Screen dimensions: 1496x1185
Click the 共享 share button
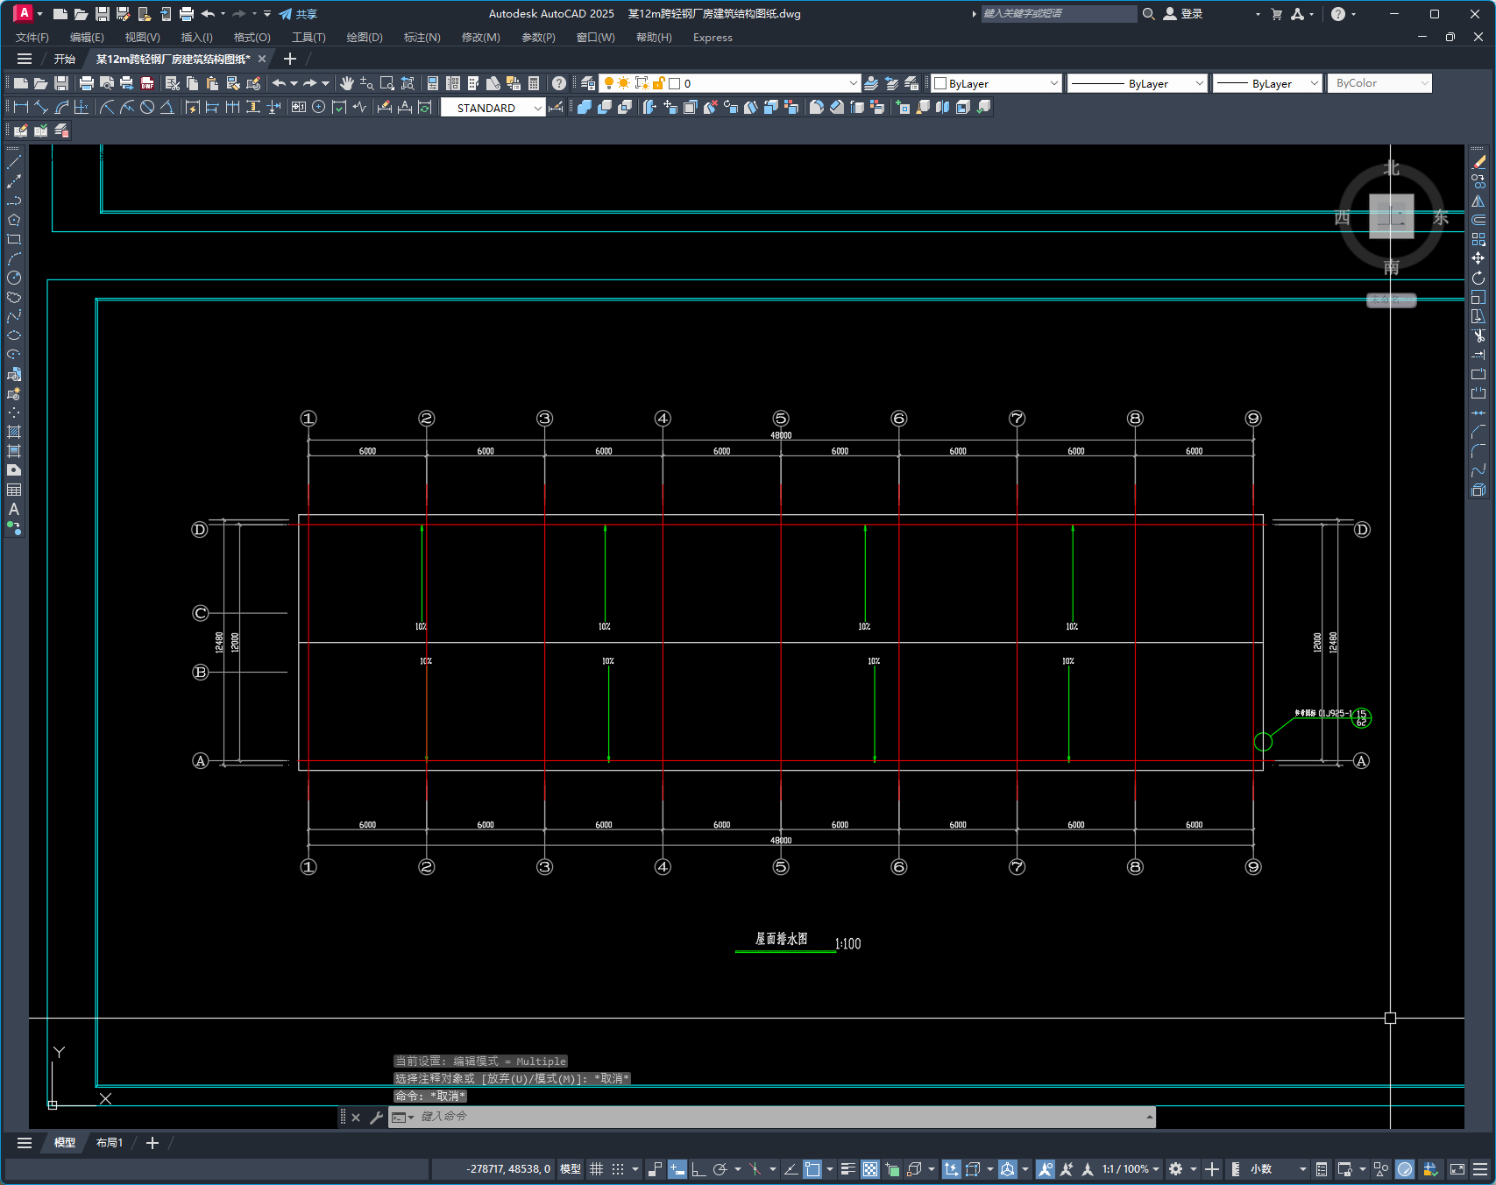pos(298,14)
